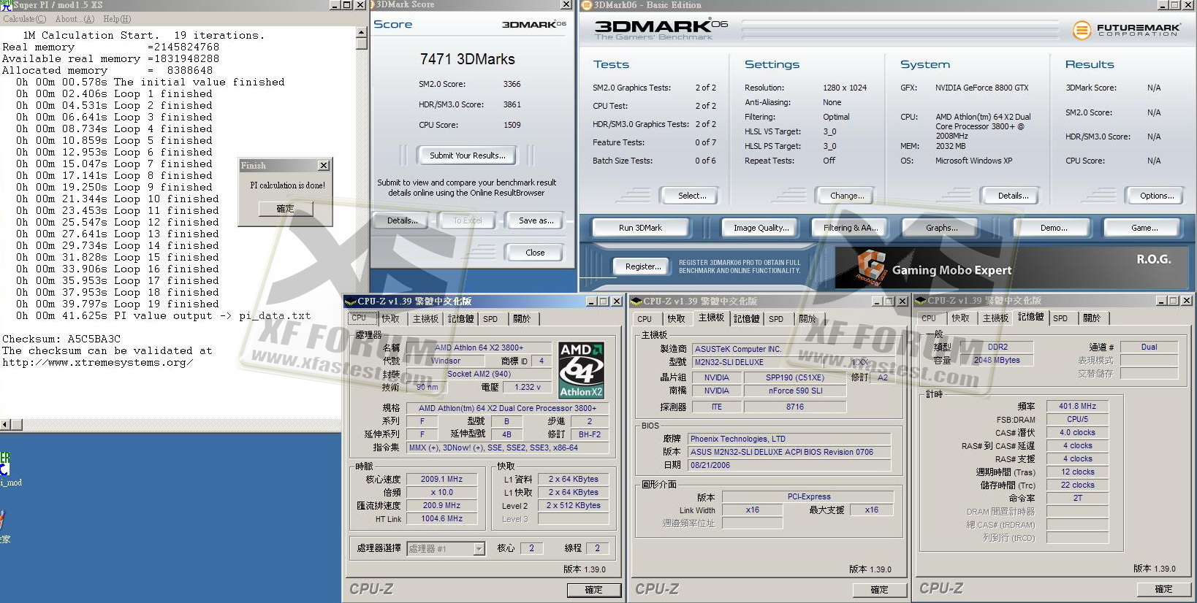Click the HT Link 1004.6 MHz field
This screenshot has width=1197, height=603.
click(441, 518)
